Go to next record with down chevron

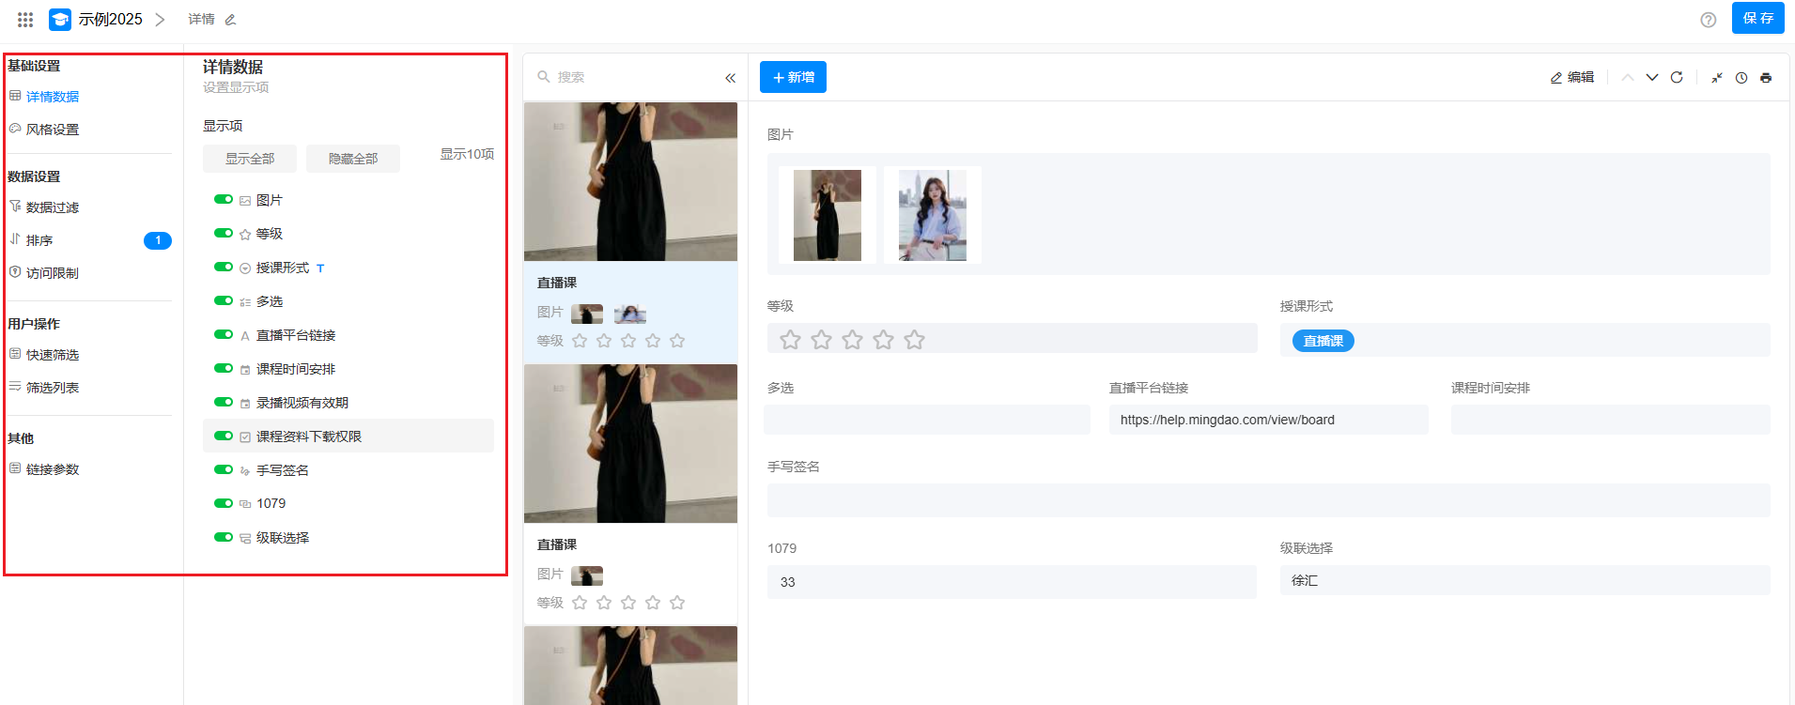click(x=1651, y=77)
